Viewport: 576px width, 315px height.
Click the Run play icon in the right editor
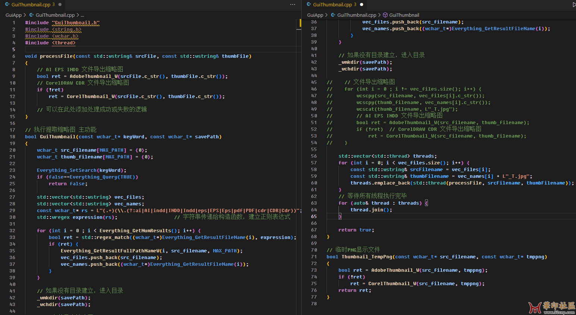pos(574,4)
